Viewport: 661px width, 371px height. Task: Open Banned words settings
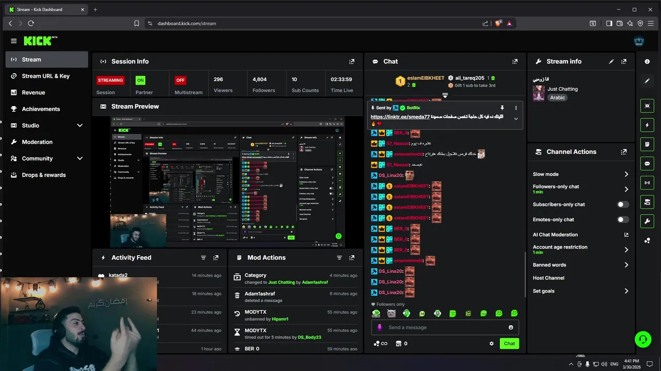click(x=581, y=265)
